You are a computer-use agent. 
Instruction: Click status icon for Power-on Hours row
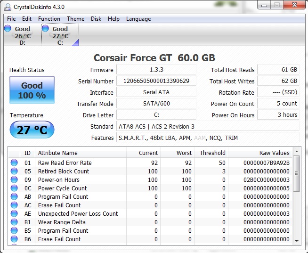tap(14, 180)
